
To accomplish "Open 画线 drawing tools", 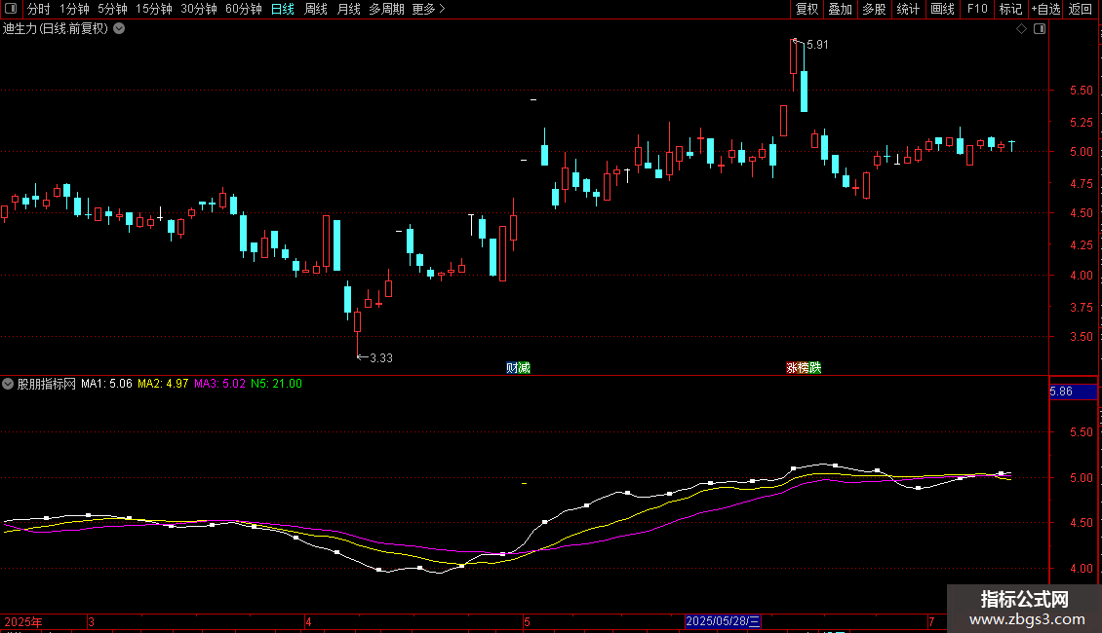I will coord(942,9).
